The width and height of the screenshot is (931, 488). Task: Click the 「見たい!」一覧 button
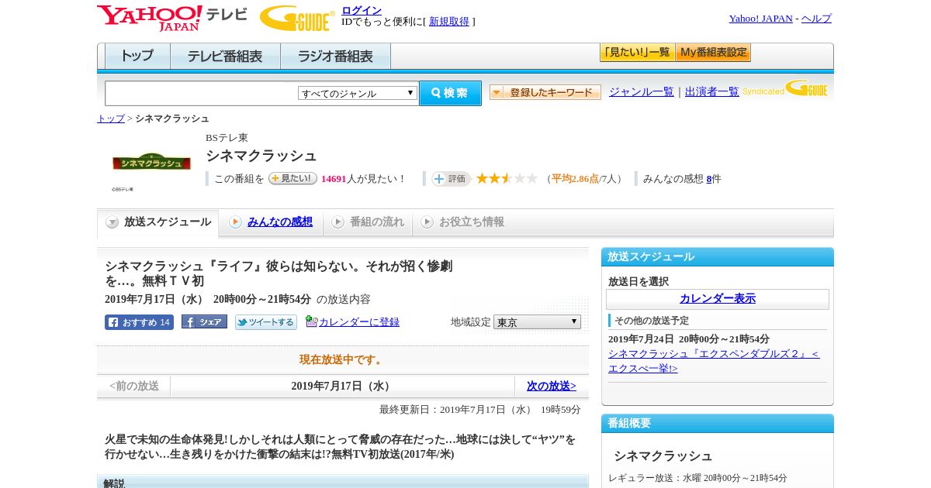[x=637, y=53]
